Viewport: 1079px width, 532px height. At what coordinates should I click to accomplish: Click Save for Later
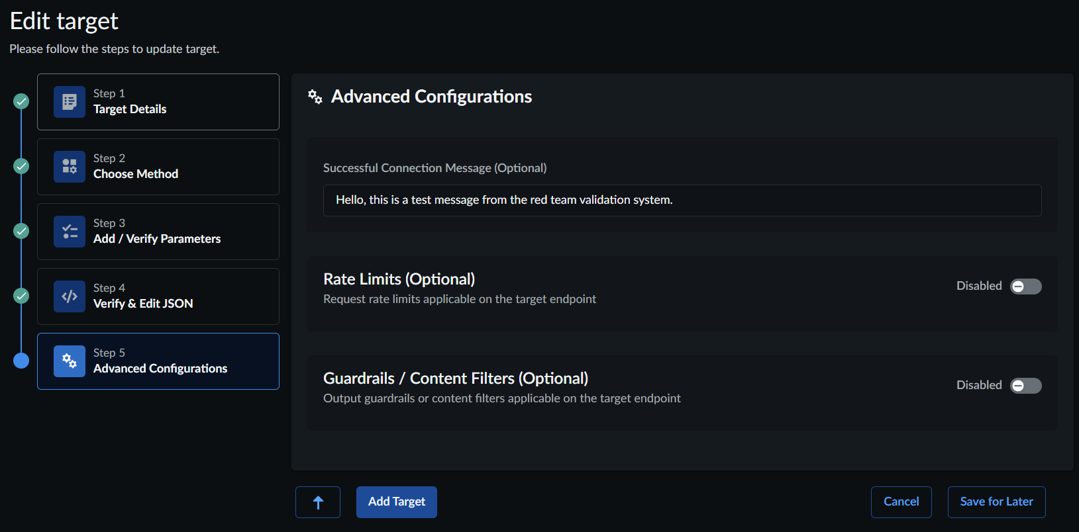click(996, 502)
